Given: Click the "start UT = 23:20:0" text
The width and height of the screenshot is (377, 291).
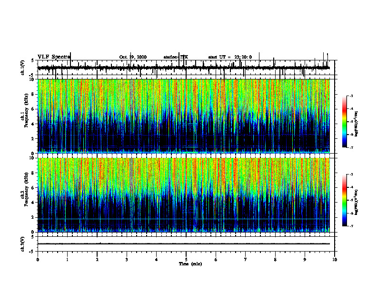Looking at the screenshot, I should (x=230, y=57).
